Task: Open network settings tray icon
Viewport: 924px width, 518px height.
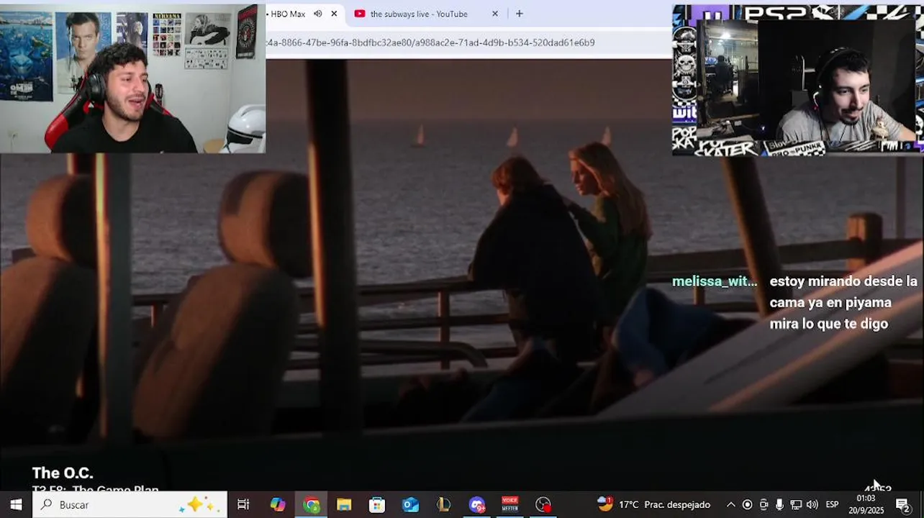Action: tap(796, 505)
